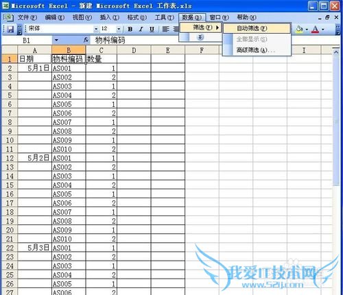The height and width of the screenshot is (295, 343).
Task: Choose 高级筛选(A)... from the submenu
Action: [257, 50]
